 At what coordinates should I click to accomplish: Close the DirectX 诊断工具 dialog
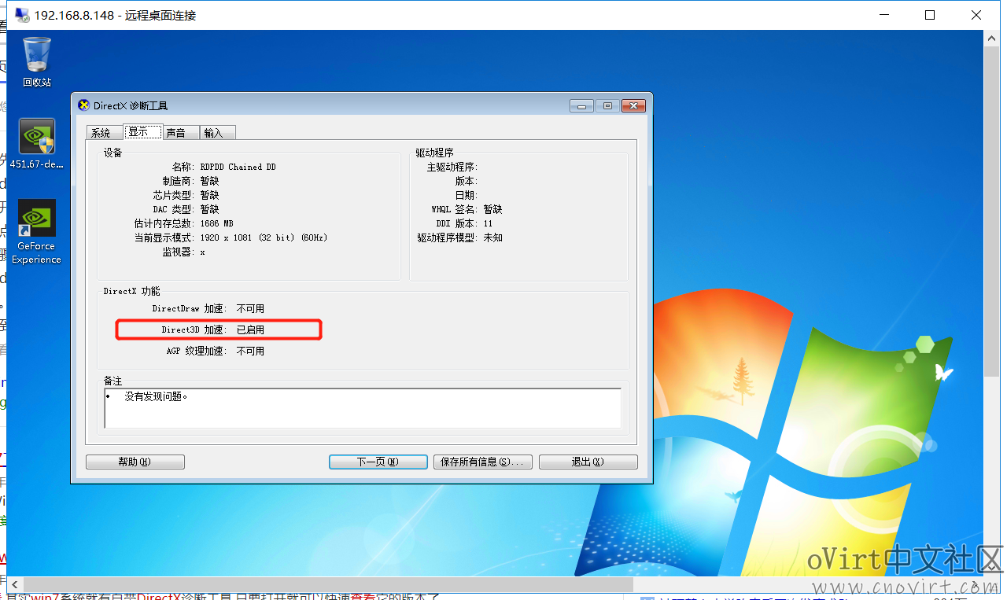(x=633, y=105)
